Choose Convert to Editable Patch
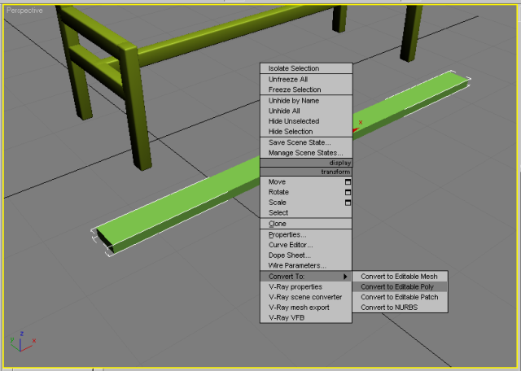Viewport: 521px width, 371px height. click(400, 297)
